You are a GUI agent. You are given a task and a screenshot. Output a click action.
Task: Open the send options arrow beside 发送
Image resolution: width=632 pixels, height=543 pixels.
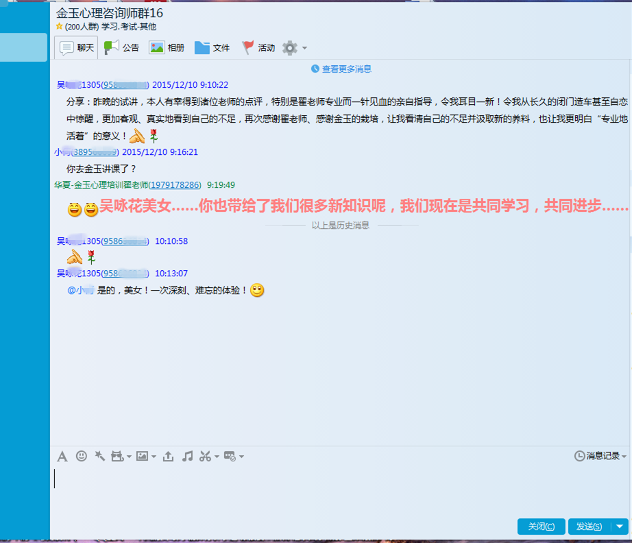pos(620,527)
